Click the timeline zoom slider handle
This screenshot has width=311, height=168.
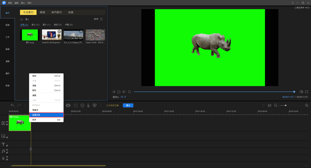coord(285,105)
